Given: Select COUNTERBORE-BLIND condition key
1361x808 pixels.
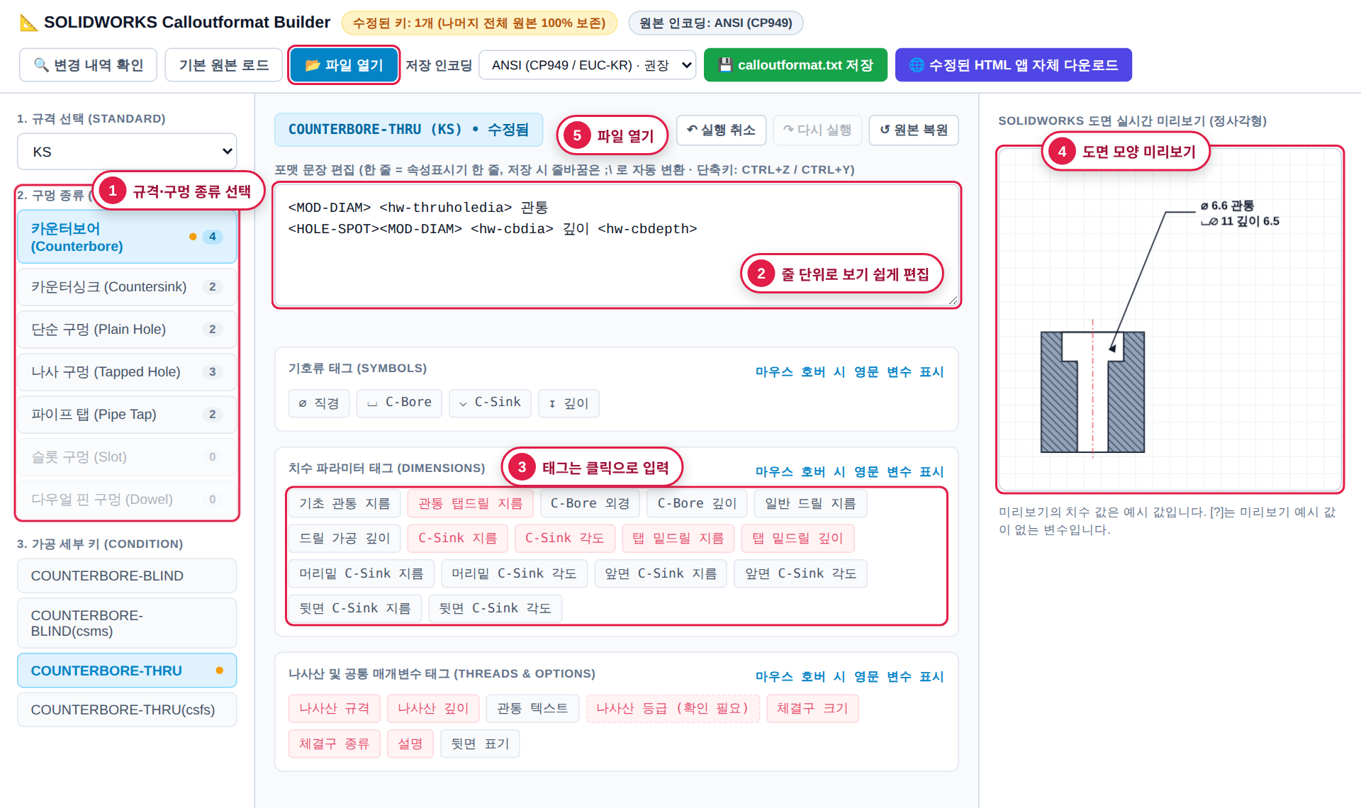Looking at the screenshot, I should coord(127,576).
